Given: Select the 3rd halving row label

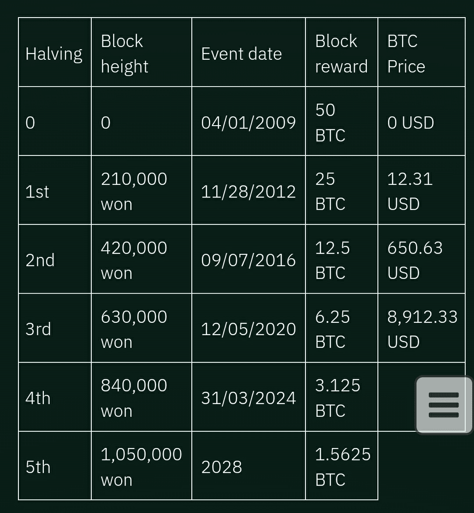Looking at the screenshot, I should 38,329.
